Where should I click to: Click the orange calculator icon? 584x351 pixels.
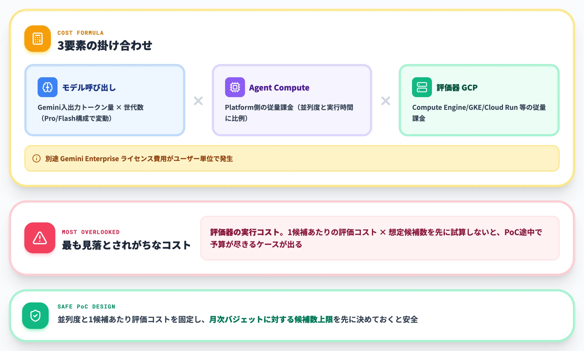click(38, 39)
